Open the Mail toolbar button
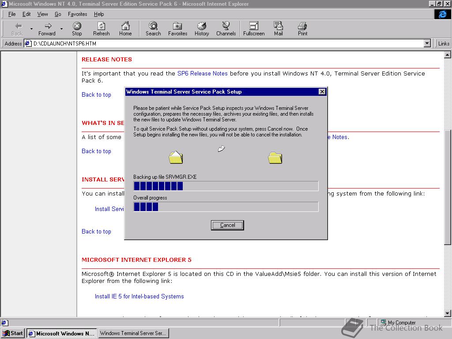This screenshot has height=339, width=452. coord(278,29)
